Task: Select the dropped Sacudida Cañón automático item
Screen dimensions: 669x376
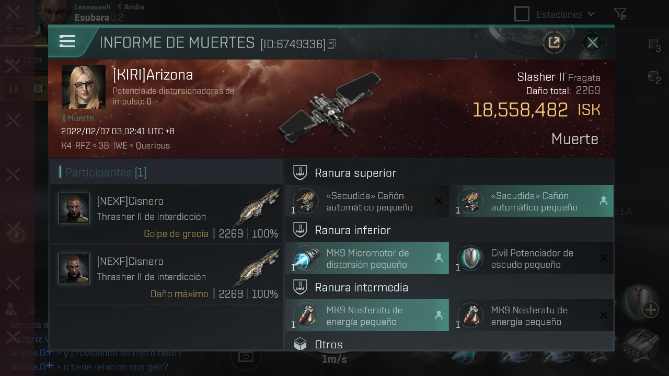Action: 532,201
